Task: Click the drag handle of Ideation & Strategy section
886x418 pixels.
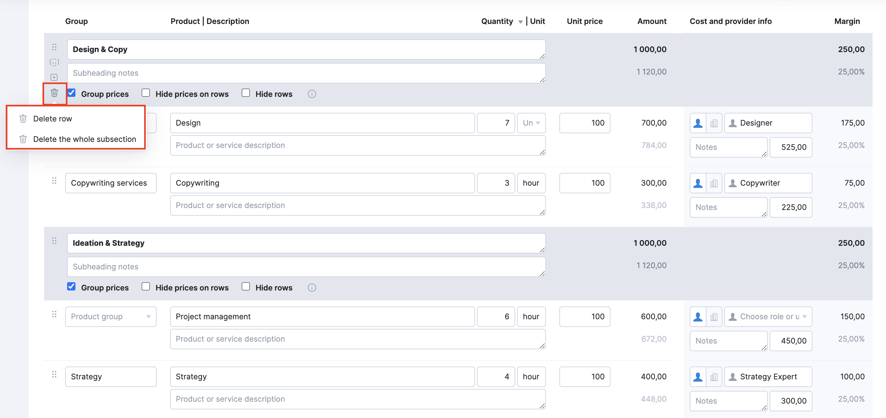Action: click(x=54, y=241)
